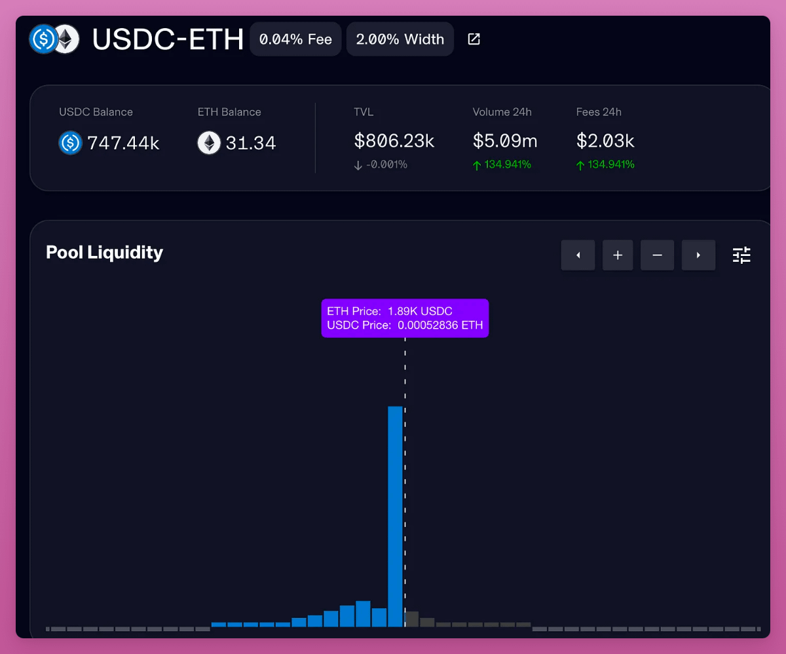Click the ETH Balance coin icon

pos(209,143)
